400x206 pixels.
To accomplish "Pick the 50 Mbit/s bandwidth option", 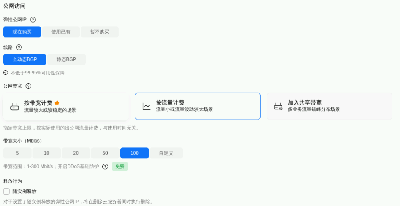I will coord(105,153).
